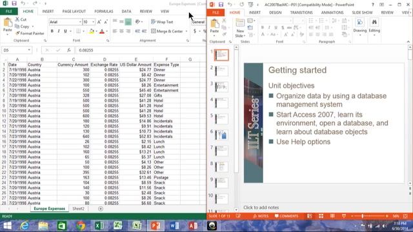Toggle Middle Align in Excel

tap(121, 22)
